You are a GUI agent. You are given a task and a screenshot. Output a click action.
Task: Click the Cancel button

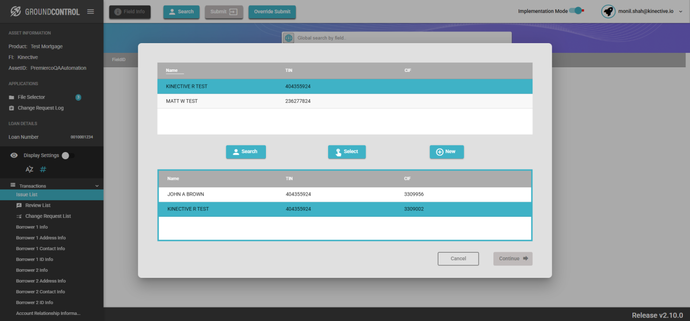pyautogui.click(x=458, y=259)
